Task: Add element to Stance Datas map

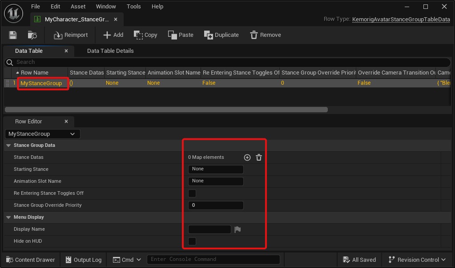Action: tap(247, 158)
